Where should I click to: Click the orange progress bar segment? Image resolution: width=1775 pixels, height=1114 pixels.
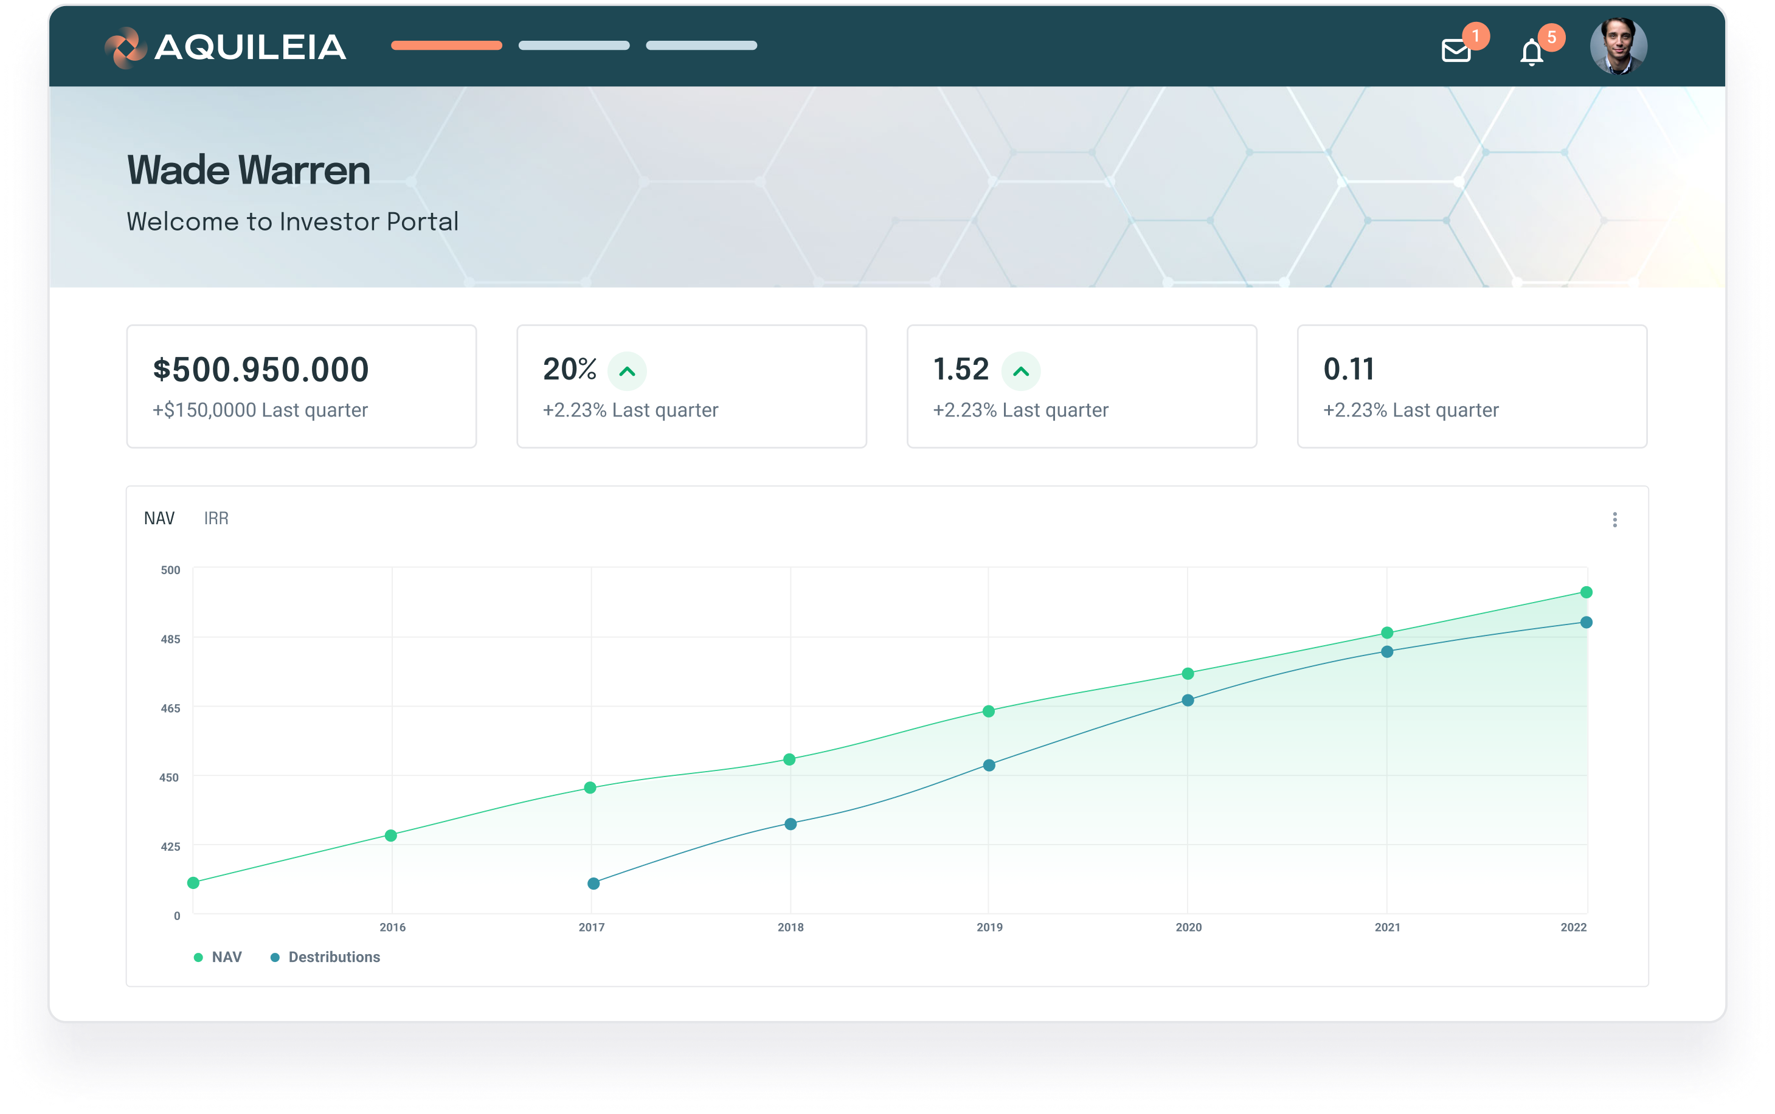pos(446,45)
